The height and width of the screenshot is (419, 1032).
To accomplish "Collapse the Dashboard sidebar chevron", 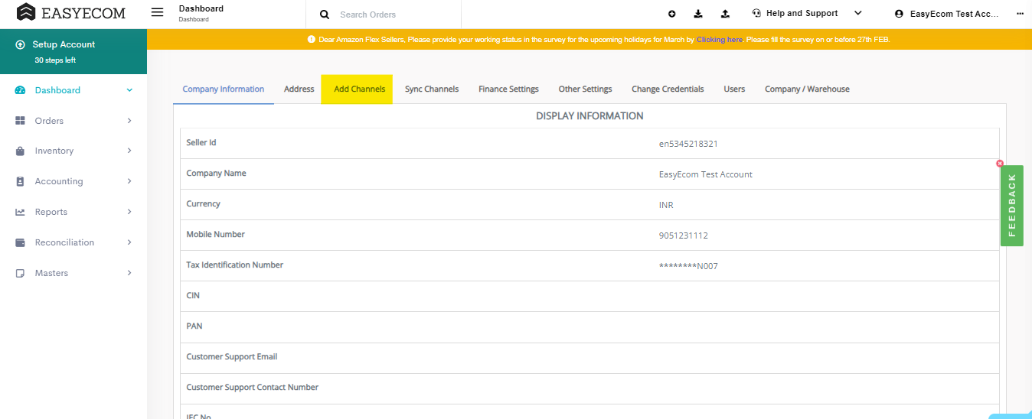I will [x=129, y=90].
